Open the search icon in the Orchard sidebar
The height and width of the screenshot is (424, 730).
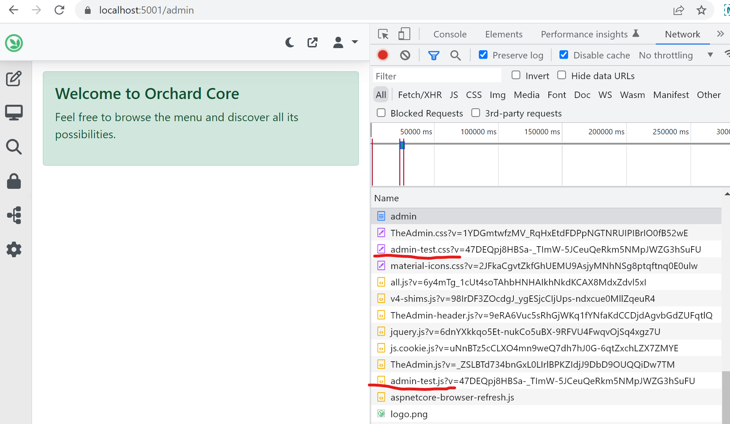[14, 147]
